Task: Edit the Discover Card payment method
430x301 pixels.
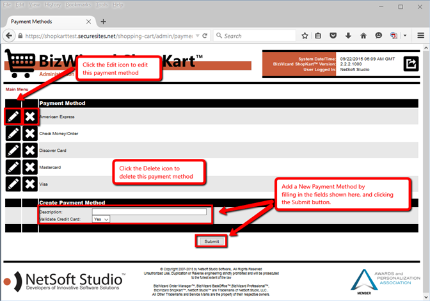Action: [x=13, y=150]
